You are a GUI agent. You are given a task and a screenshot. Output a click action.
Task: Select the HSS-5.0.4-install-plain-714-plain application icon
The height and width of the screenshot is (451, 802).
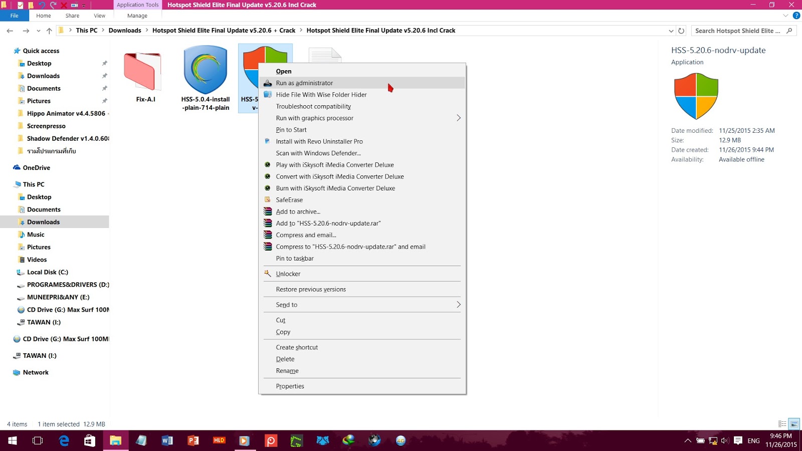tap(206, 70)
